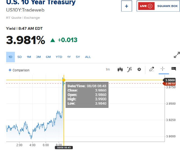Show the ALL time range
This screenshot has height=154, width=180.
(x=88, y=57)
